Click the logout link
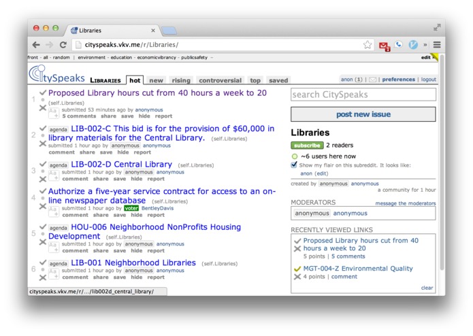 click(429, 80)
